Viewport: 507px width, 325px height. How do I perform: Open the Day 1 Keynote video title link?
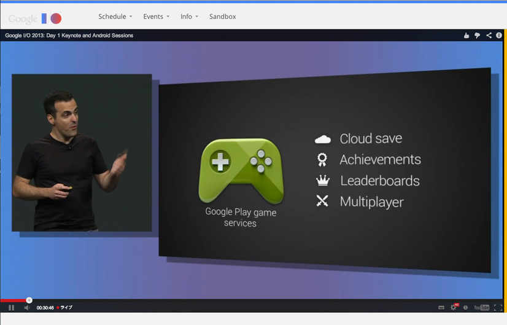tap(69, 35)
